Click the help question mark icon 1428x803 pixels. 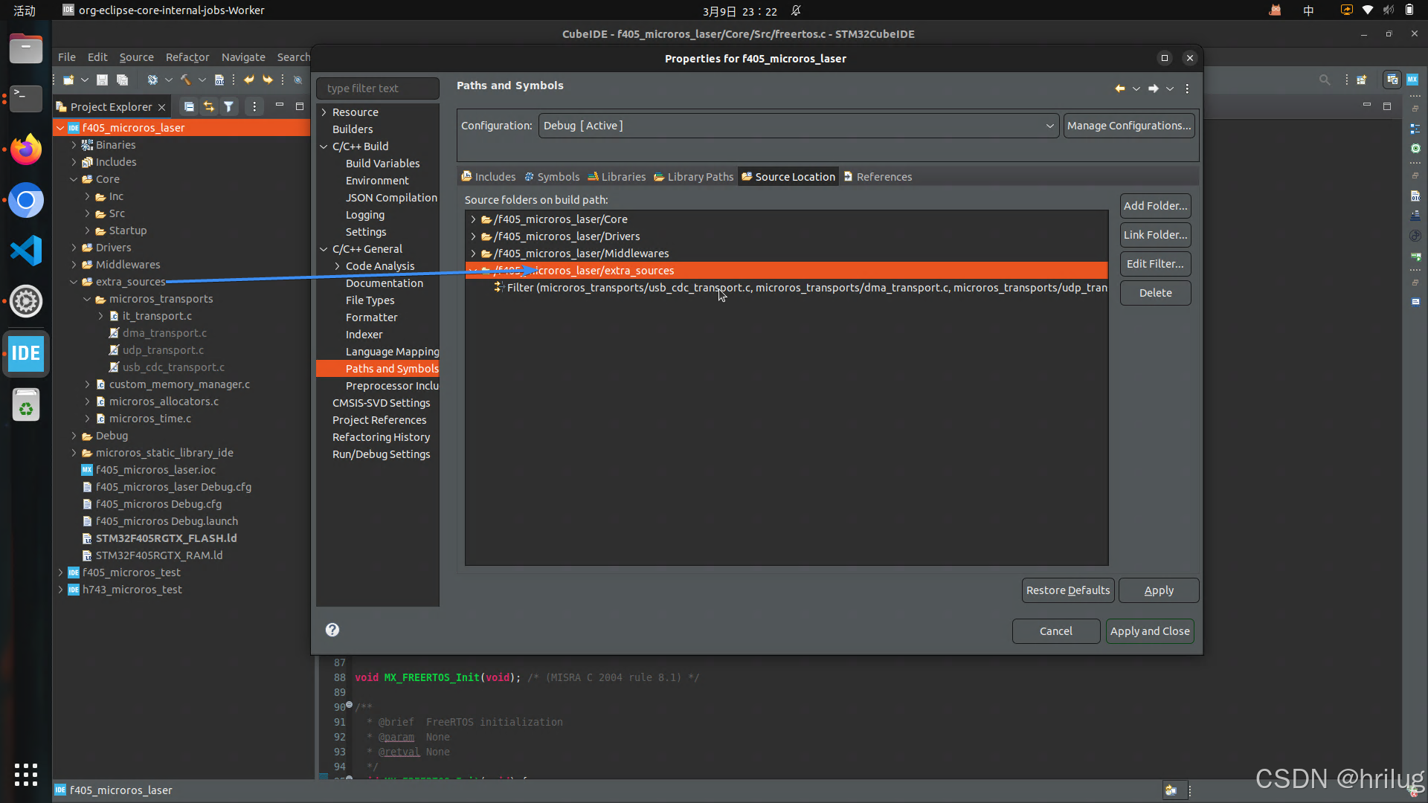click(332, 630)
